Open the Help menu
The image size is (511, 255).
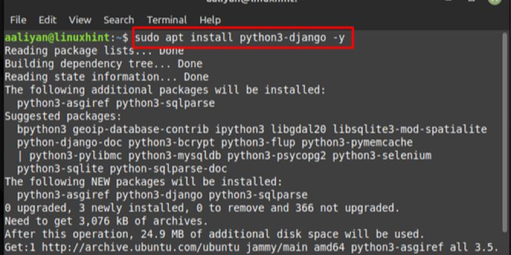[x=210, y=20]
